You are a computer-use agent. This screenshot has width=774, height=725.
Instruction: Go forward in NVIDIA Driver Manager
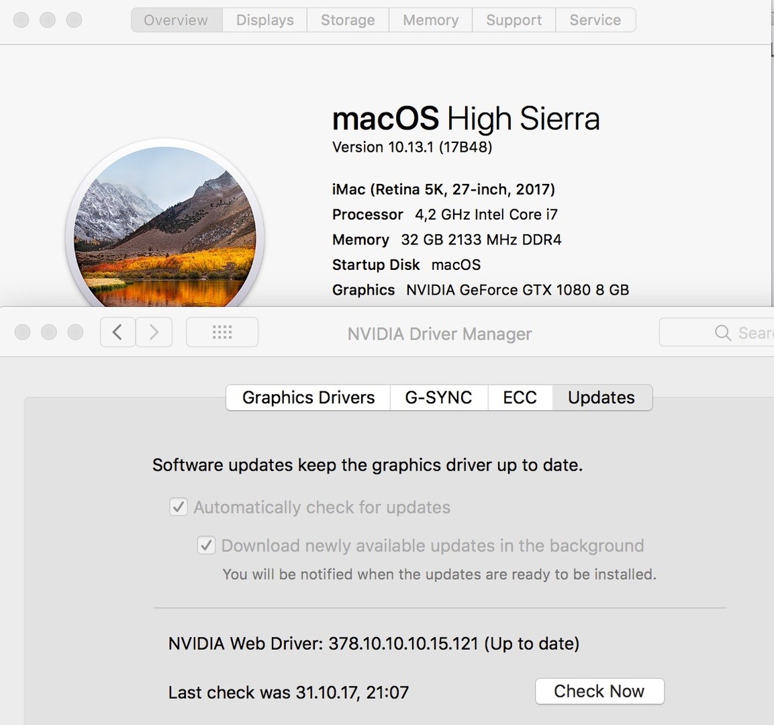point(154,332)
